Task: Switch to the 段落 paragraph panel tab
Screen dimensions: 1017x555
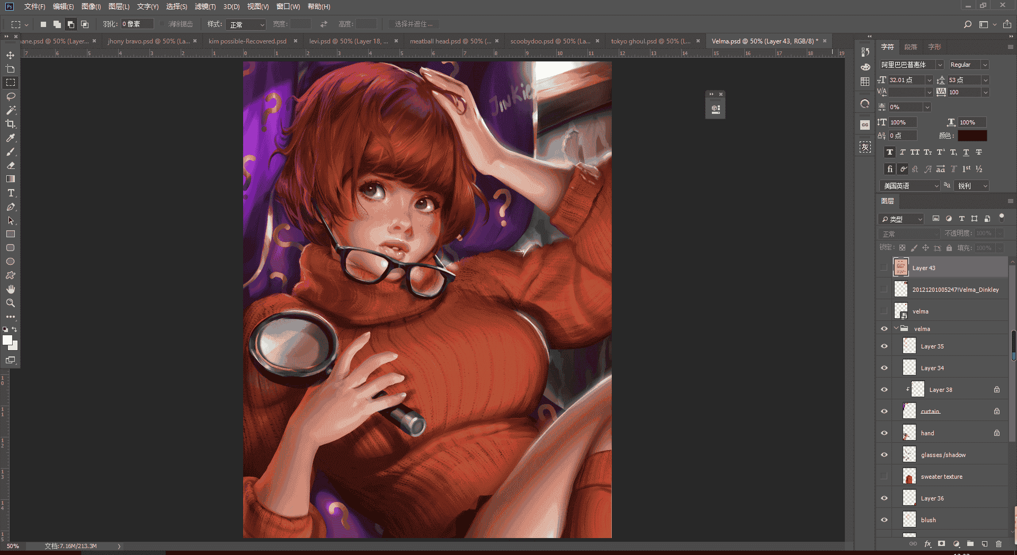Action: point(911,47)
